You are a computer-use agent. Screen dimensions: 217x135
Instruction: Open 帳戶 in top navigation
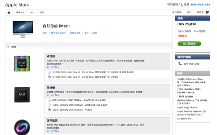189,12
